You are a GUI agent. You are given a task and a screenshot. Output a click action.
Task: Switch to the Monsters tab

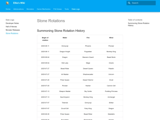(x=30, y=9)
